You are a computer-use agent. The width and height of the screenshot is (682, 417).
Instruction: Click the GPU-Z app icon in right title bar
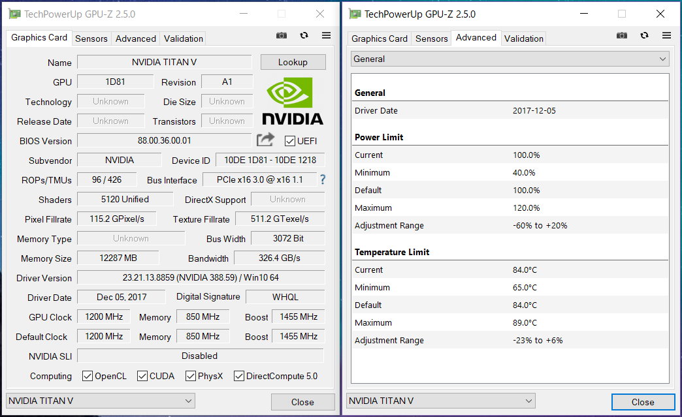[355, 14]
